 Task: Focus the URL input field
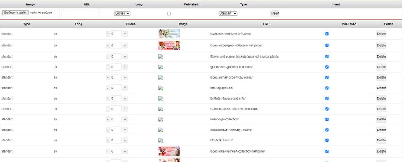(81, 13)
